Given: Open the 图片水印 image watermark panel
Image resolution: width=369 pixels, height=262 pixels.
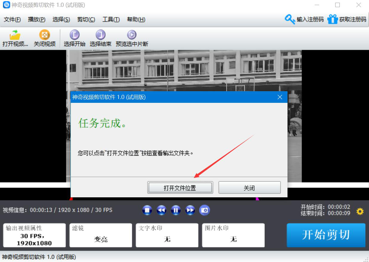Looking at the screenshot, I should 233,235.
